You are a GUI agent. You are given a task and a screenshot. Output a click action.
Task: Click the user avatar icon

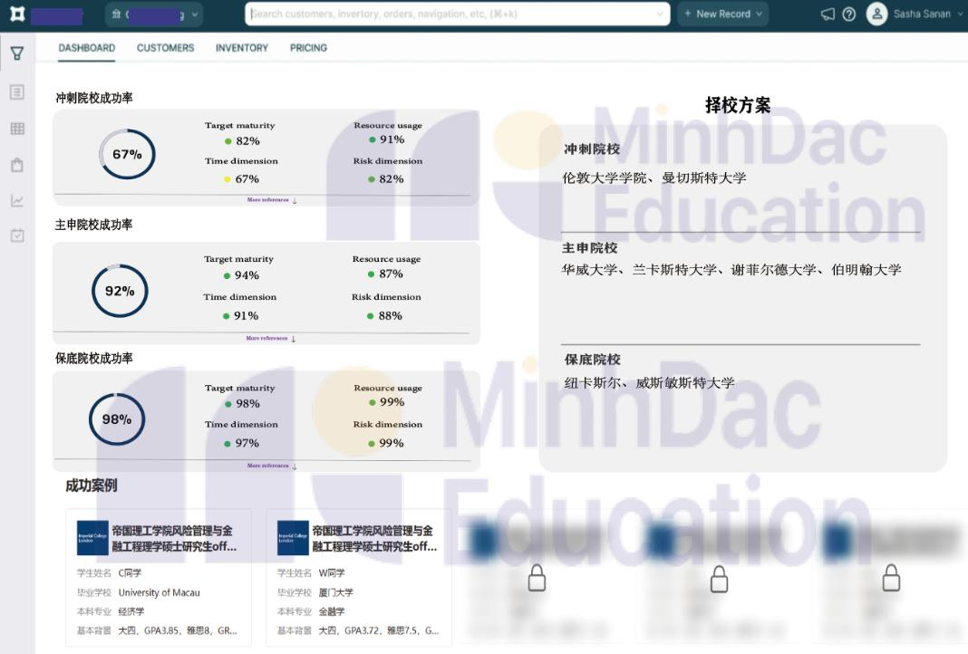[876, 14]
